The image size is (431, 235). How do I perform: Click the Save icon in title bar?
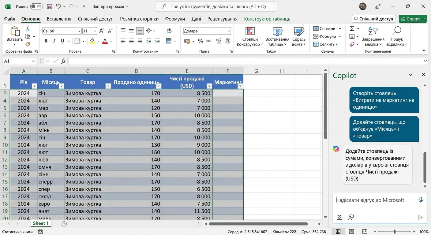click(x=49, y=6)
